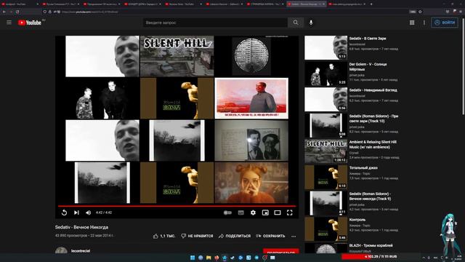Open the ПОДЕЛИТЬСЯ share dialog
Screen dimensions: 465x262
235,236
